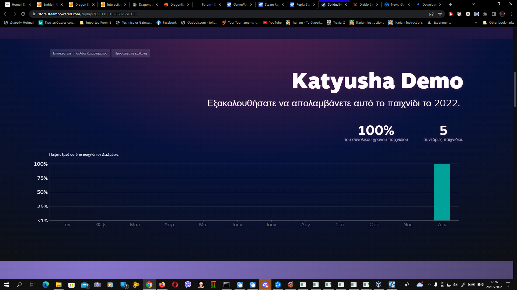Open Chrome's three-dot menu
The image size is (517, 290).
[x=511, y=14]
